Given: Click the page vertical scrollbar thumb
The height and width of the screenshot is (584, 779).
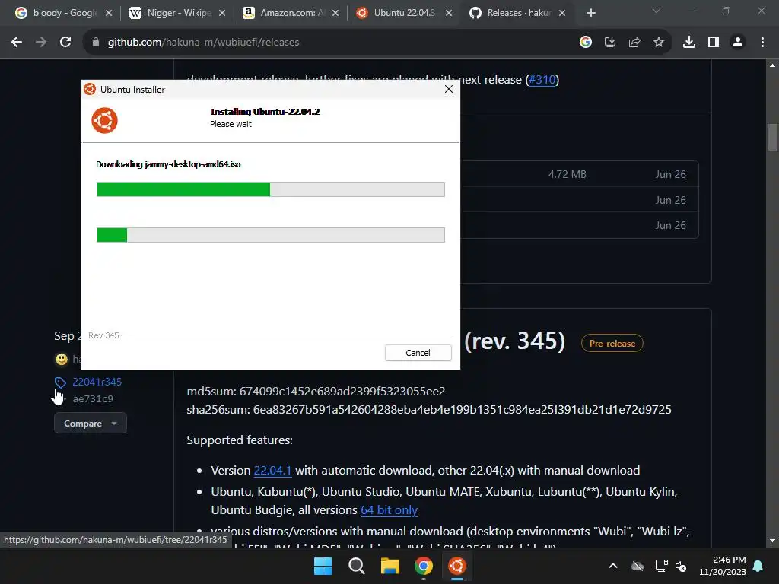Looking at the screenshot, I should click(x=772, y=137).
